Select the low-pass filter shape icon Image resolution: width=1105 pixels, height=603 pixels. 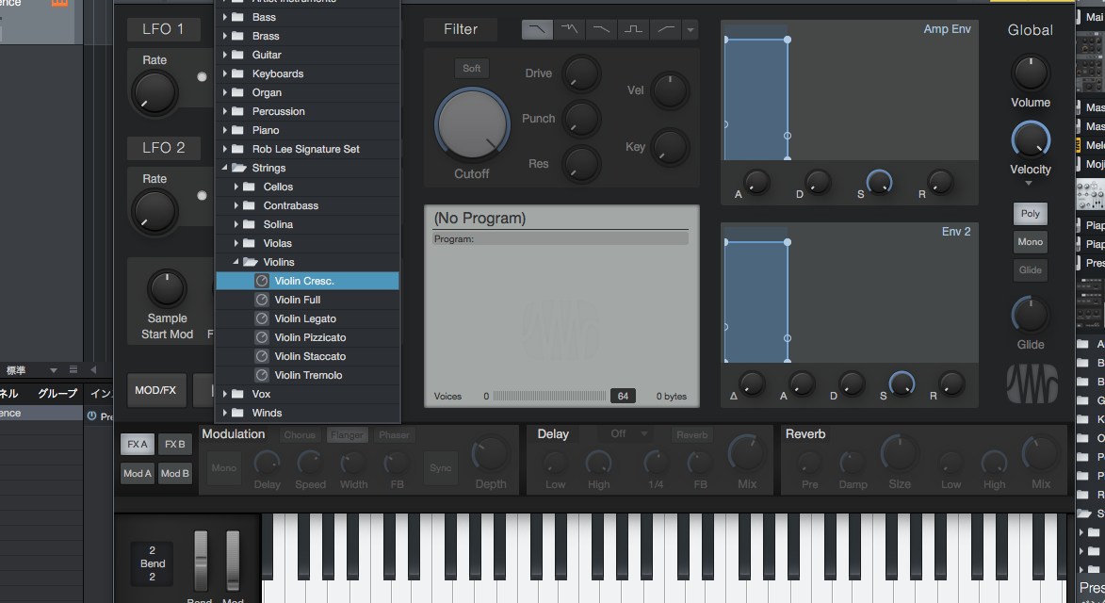coord(537,29)
